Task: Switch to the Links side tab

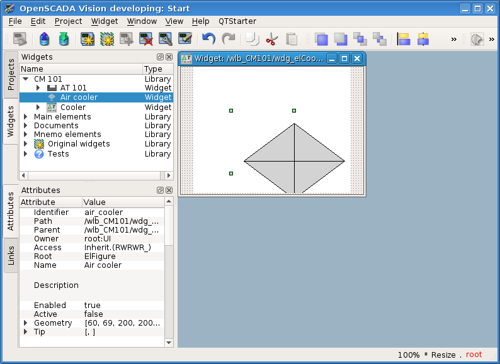Action: click(x=11, y=255)
